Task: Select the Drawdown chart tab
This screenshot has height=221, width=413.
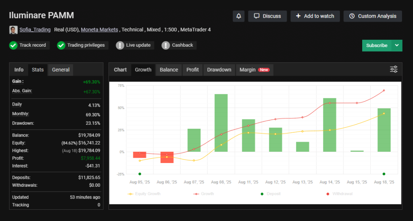Action: pyautogui.click(x=219, y=70)
